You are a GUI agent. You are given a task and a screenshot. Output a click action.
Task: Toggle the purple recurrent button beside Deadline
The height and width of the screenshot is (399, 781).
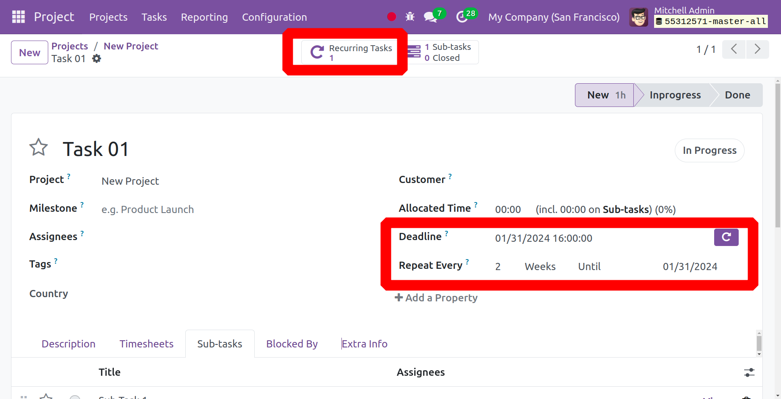pyautogui.click(x=726, y=237)
